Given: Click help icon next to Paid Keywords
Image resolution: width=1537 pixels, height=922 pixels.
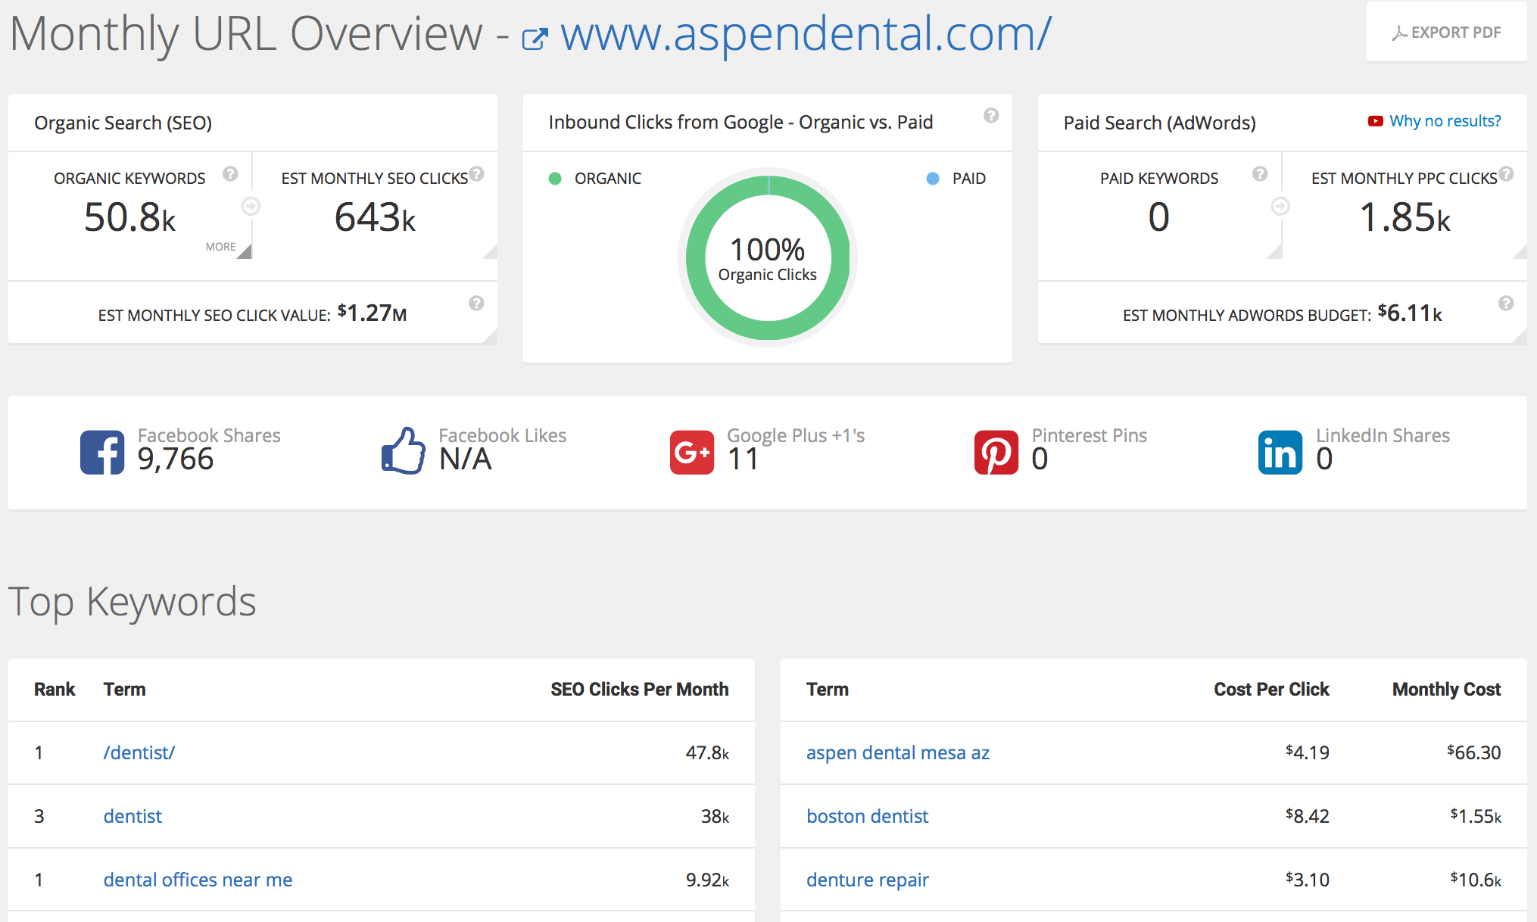Looking at the screenshot, I should 1260,174.
